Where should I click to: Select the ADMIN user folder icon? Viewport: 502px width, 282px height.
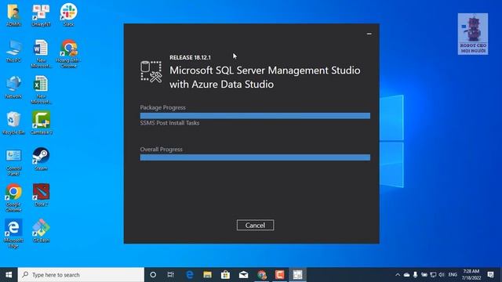coord(13,15)
